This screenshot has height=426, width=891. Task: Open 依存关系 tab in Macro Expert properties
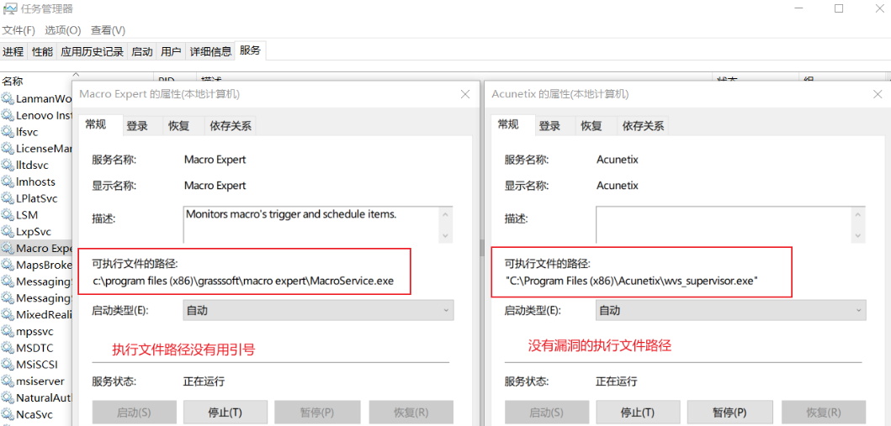[x=231, y=126]
